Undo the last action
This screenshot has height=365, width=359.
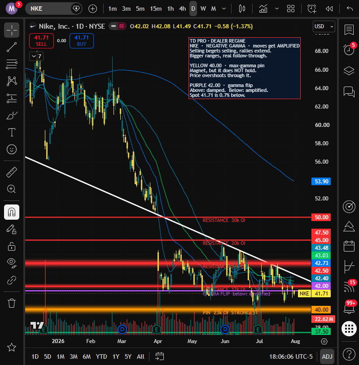pos(350,9)
